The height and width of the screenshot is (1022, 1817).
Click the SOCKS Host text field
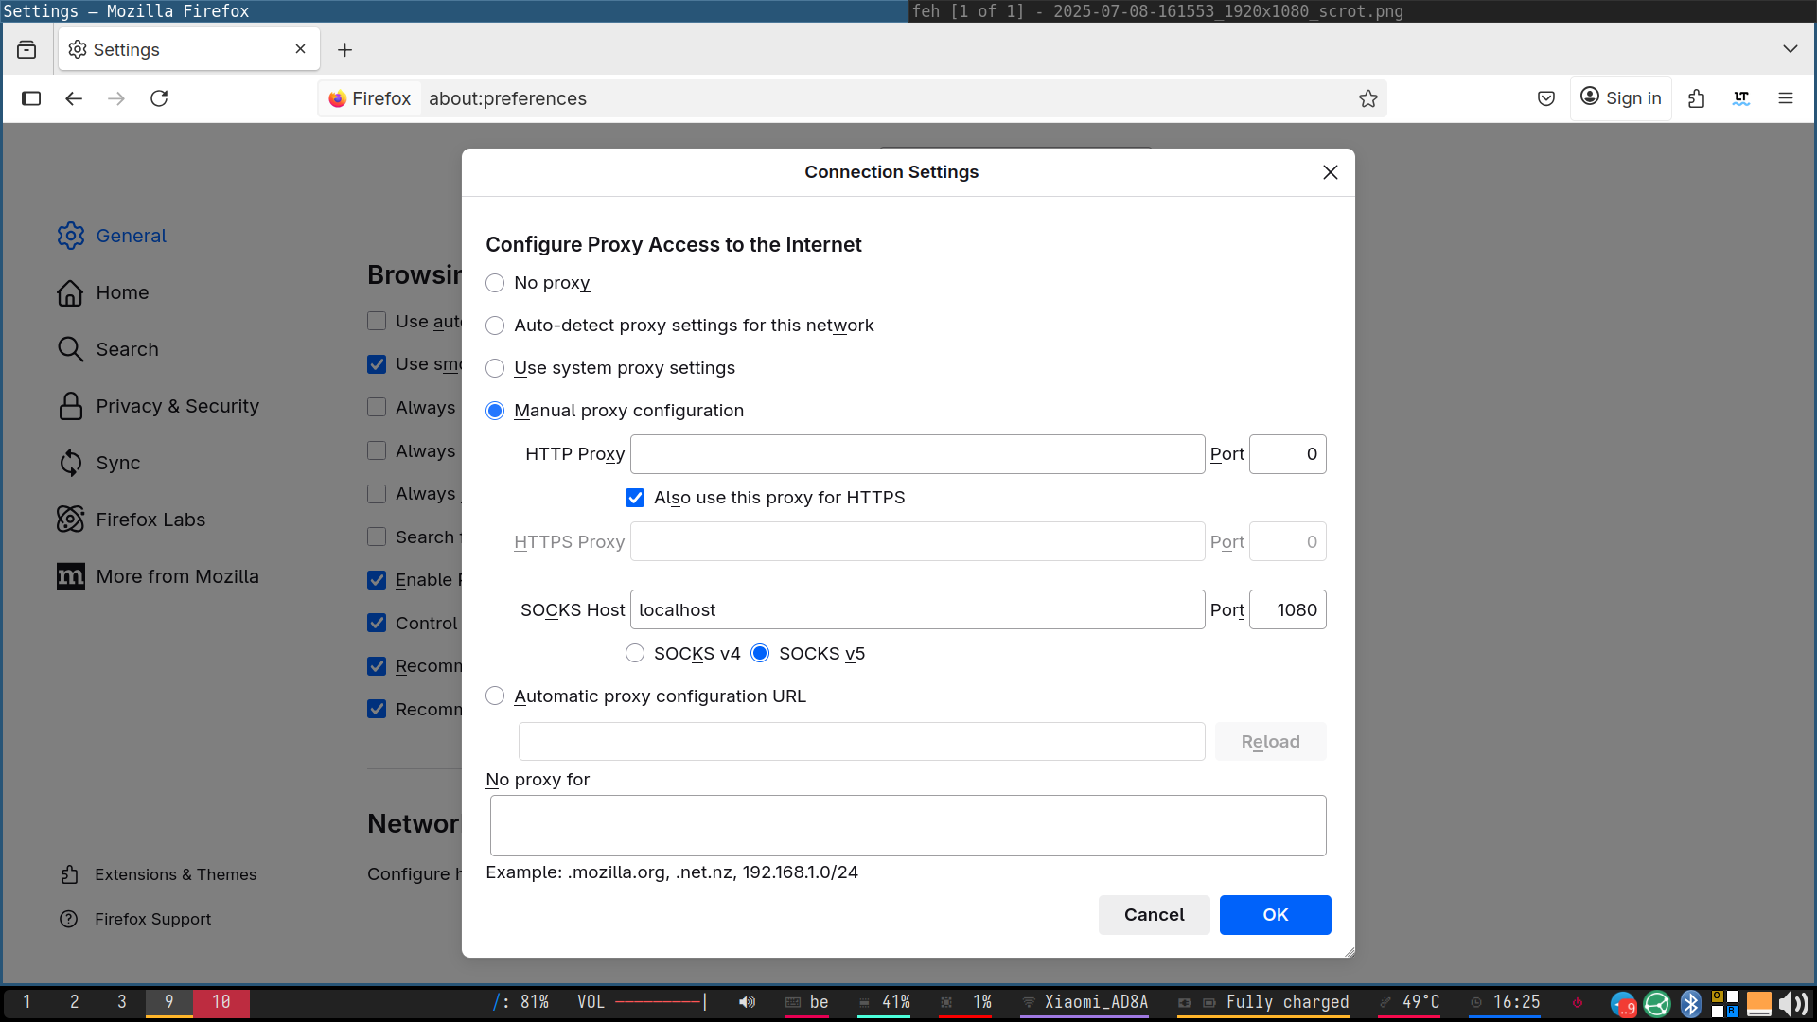[x=916, y=610]
